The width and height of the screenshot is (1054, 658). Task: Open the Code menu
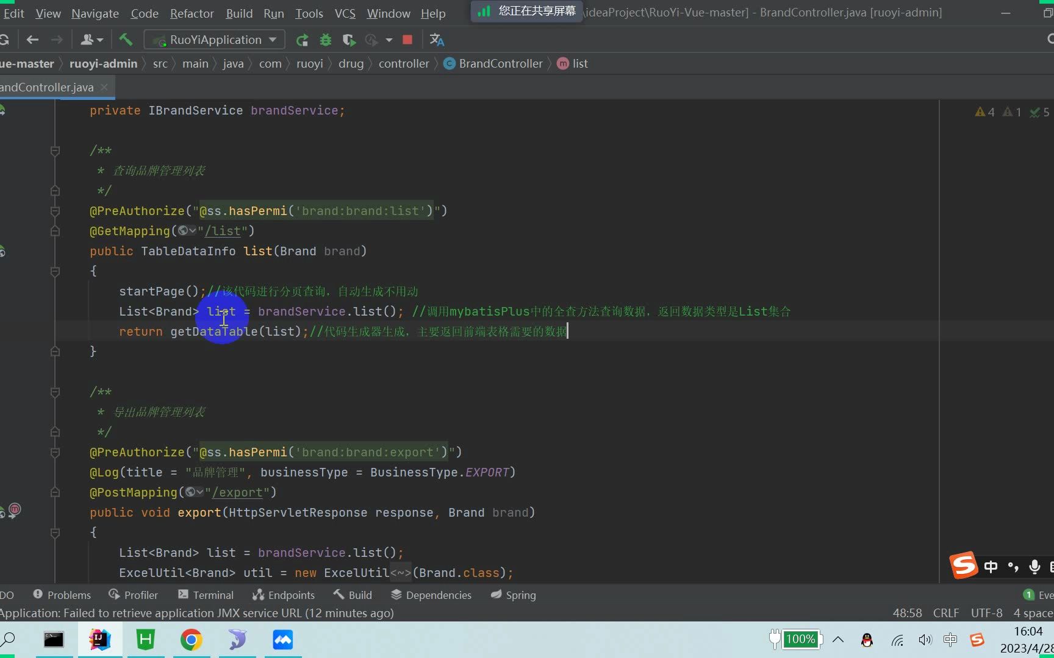(145, 13)
